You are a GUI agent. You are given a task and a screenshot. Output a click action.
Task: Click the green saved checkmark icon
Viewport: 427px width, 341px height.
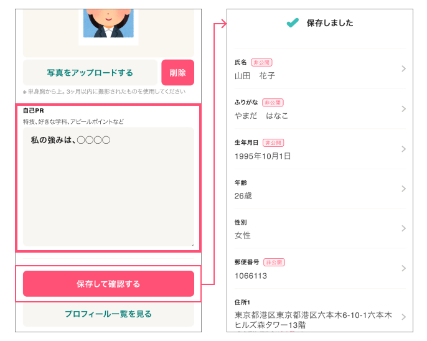[x=293, y=23]
